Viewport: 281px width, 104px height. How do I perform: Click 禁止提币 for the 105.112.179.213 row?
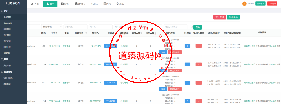coord(251,64)
